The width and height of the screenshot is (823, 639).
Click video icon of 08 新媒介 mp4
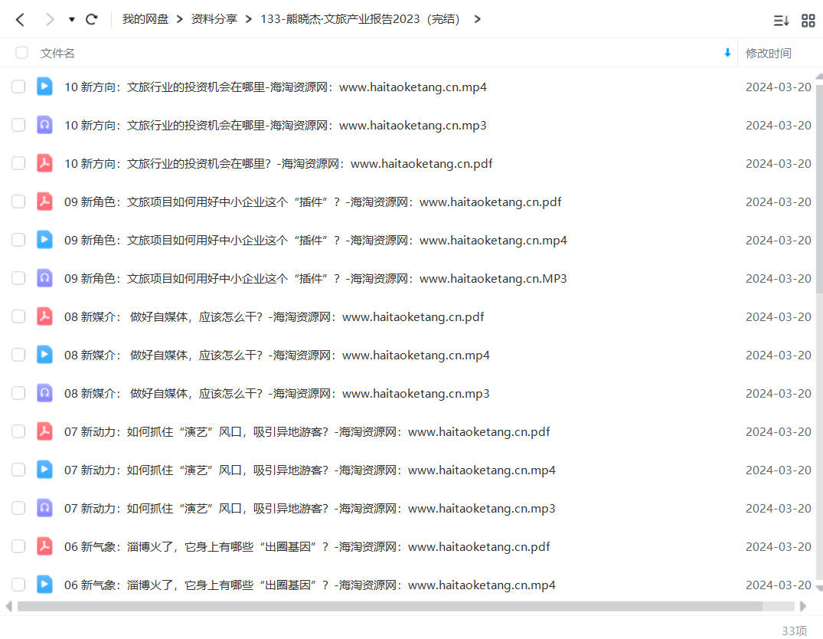pyautogui.click(x=44, y=355)
